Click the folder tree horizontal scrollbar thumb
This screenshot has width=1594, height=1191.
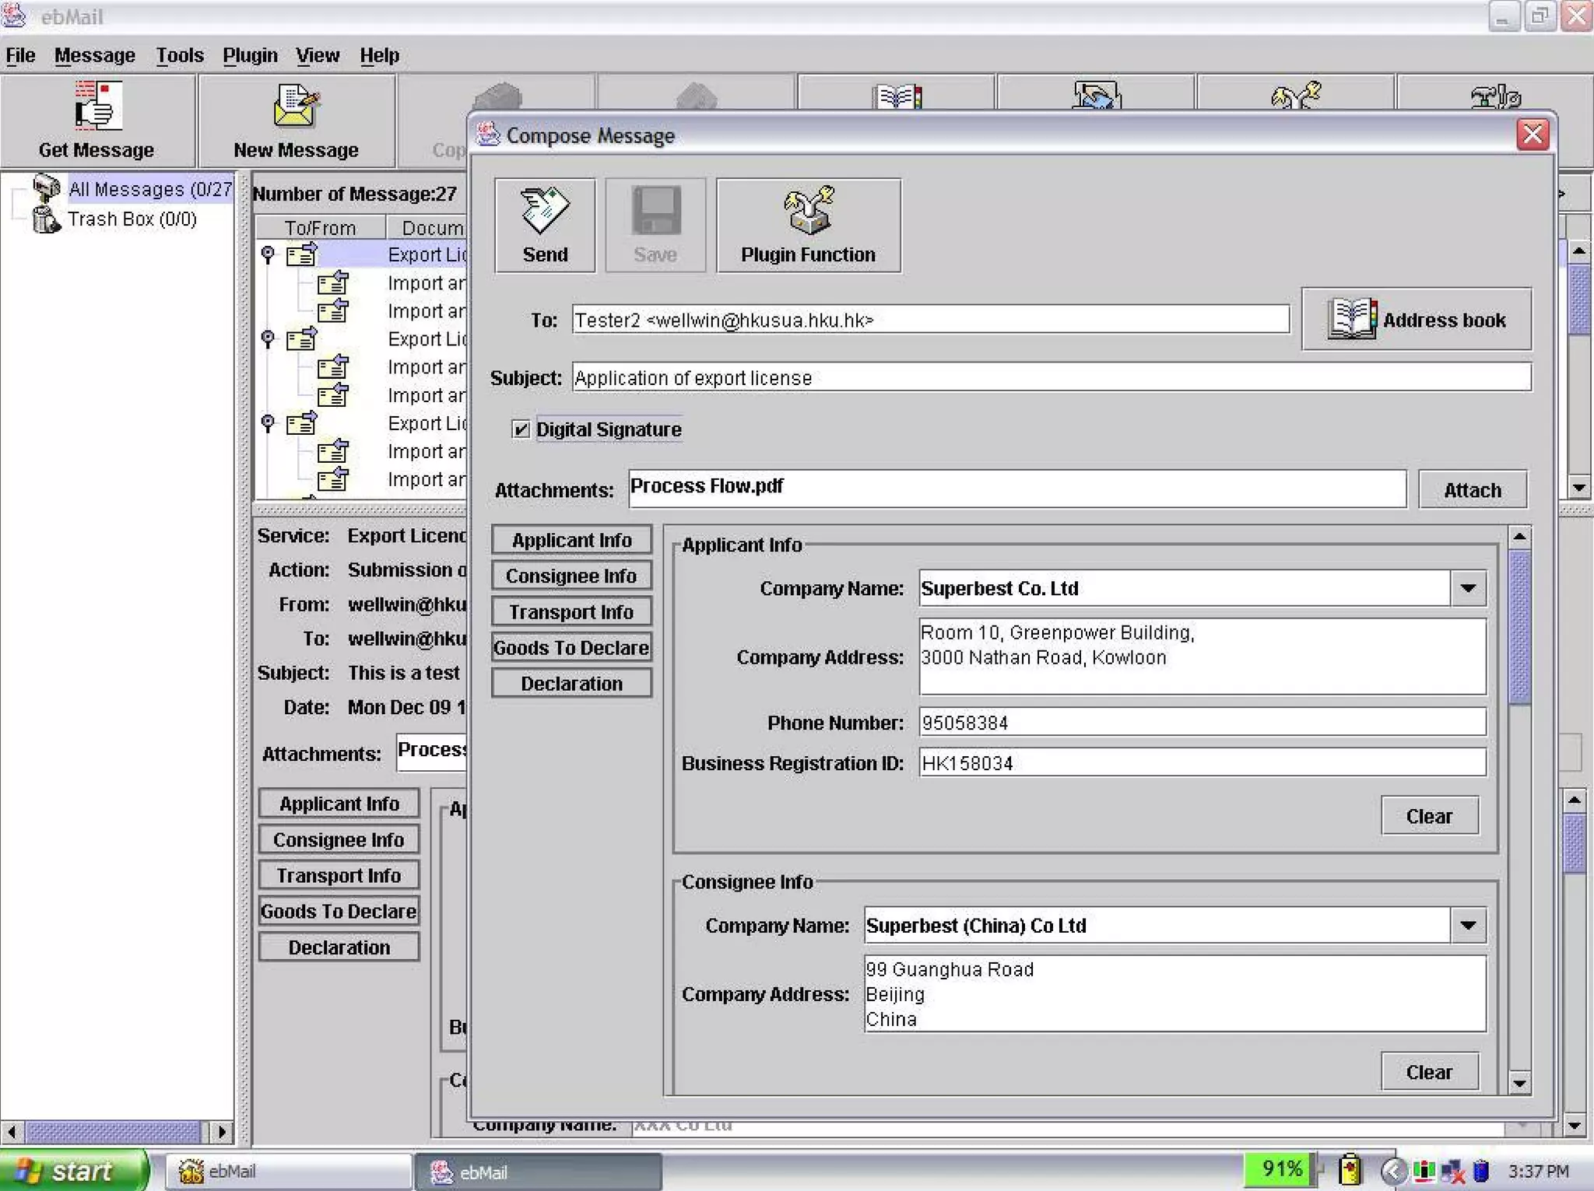pyautogui.click(x=113, y=1131)
